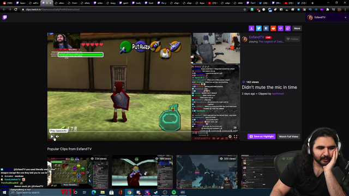
Task: Bookmark this page with the star
Action: pyautogui.click(x=245, y=10)
